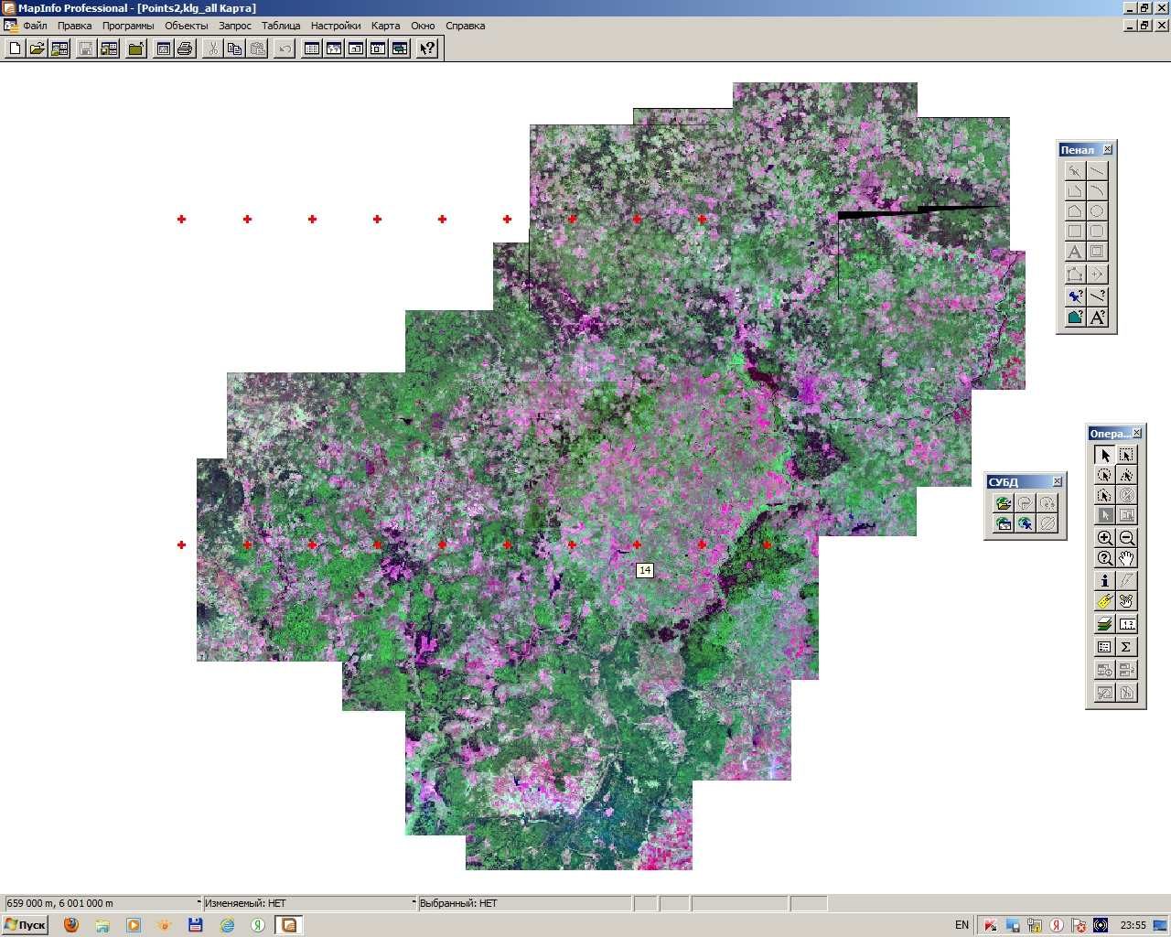Activate the Zoom In magnifier
Image resolution: width=1171 pixels, height=937 pixels.
coord(1104,538)
